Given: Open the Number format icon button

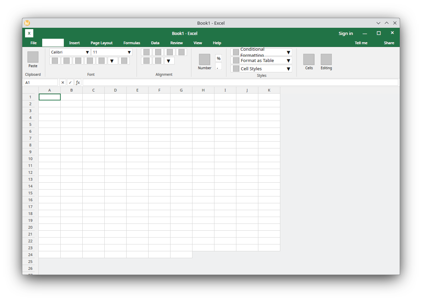Looking at the screenshot, I should click(204, 59).
